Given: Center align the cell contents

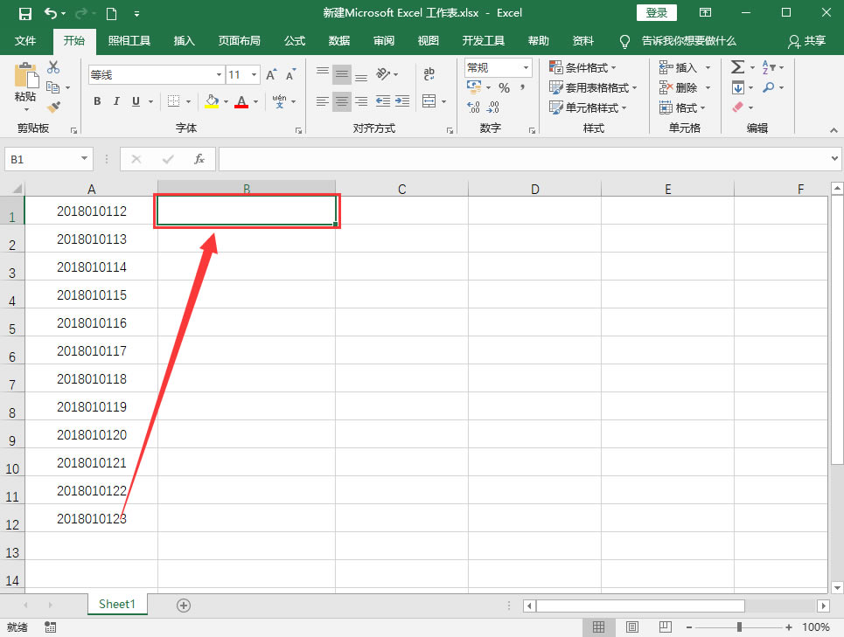Looking at the screenshot, I should [341, 102].
